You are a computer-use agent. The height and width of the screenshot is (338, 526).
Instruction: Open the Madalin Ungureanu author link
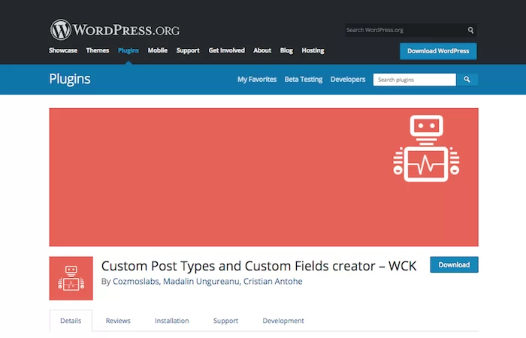click(201, 282)
